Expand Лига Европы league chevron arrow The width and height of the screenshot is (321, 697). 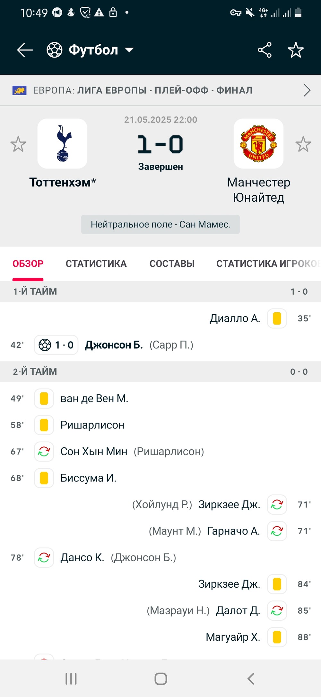307,90
